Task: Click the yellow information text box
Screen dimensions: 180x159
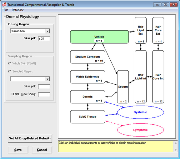Action: [116, 147]
